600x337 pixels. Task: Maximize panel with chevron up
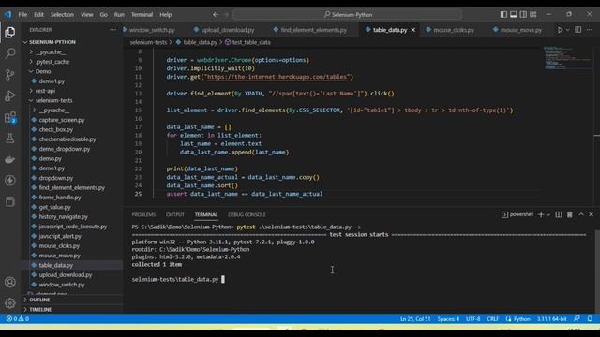(581, 214)
